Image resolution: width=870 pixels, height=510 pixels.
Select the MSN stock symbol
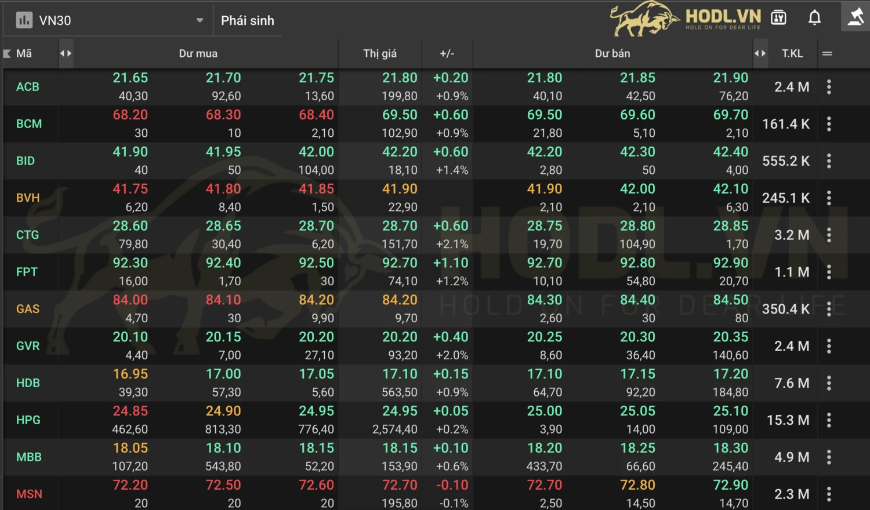click(x=29, y=494)
